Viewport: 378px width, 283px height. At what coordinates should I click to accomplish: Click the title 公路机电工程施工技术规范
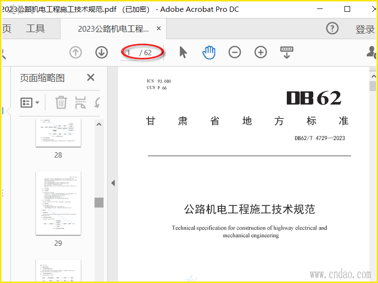(249, 209)
